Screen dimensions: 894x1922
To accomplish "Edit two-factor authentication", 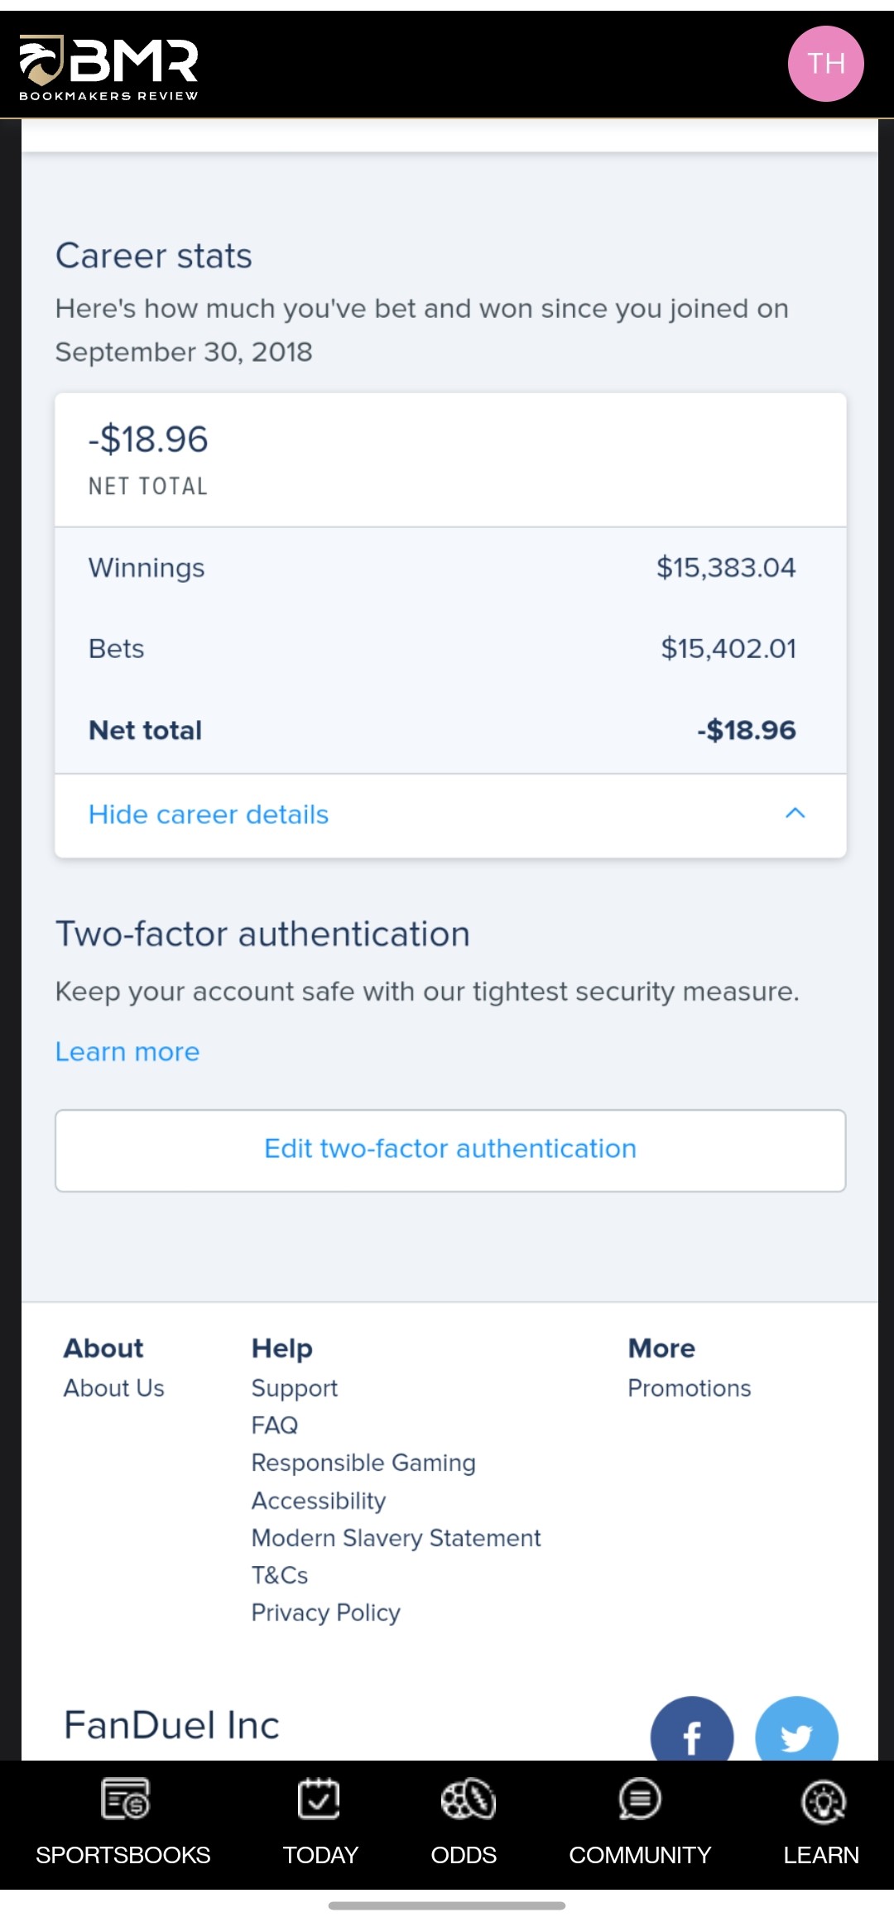I will (x=449, y=1149).
